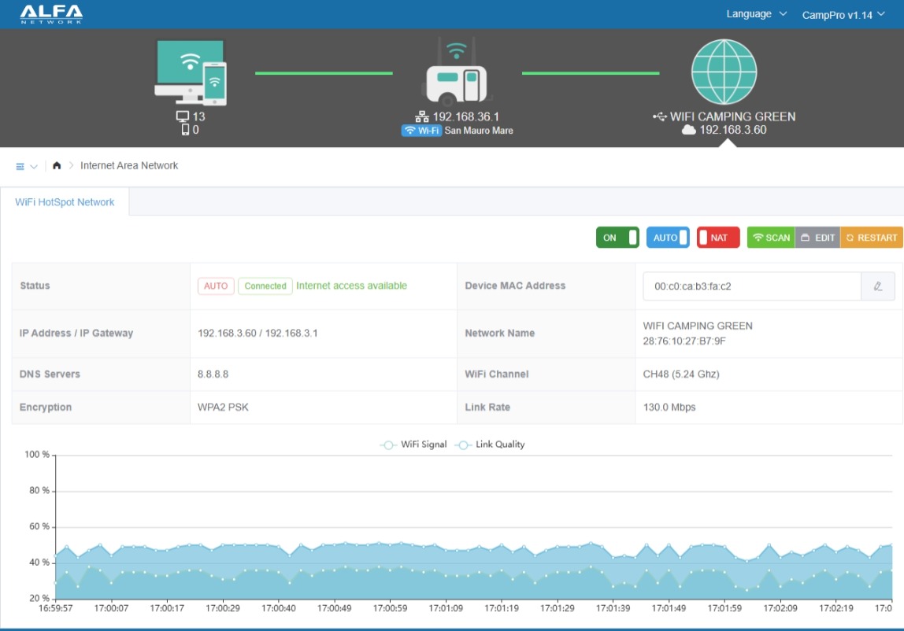Screen dimensions: 904x631
Task: Click the ALFA Network logo
Action: [51, 14]
